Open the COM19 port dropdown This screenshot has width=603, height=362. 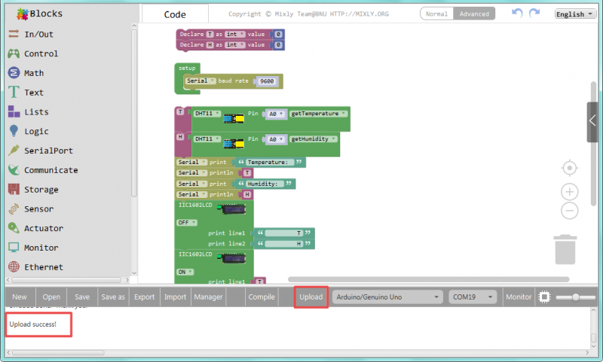[x=473, y=297]
